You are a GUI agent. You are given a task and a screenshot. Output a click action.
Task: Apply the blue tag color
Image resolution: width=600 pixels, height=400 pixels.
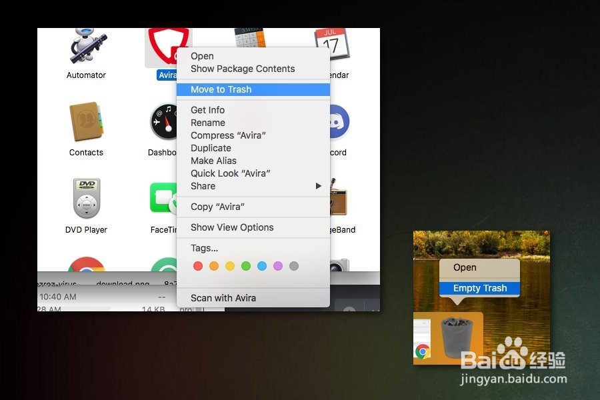[262, 266]
